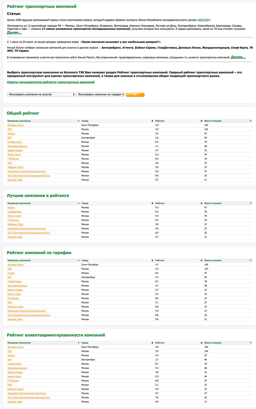Screen dimensions: 256x409
Task: Click Рейтинг sort arrows in клиентоориентированности table
Action: tap(201, 343)
